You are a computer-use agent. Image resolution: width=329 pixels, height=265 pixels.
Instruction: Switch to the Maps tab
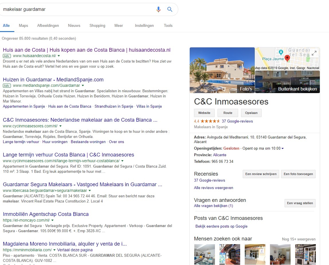point(23,25)
